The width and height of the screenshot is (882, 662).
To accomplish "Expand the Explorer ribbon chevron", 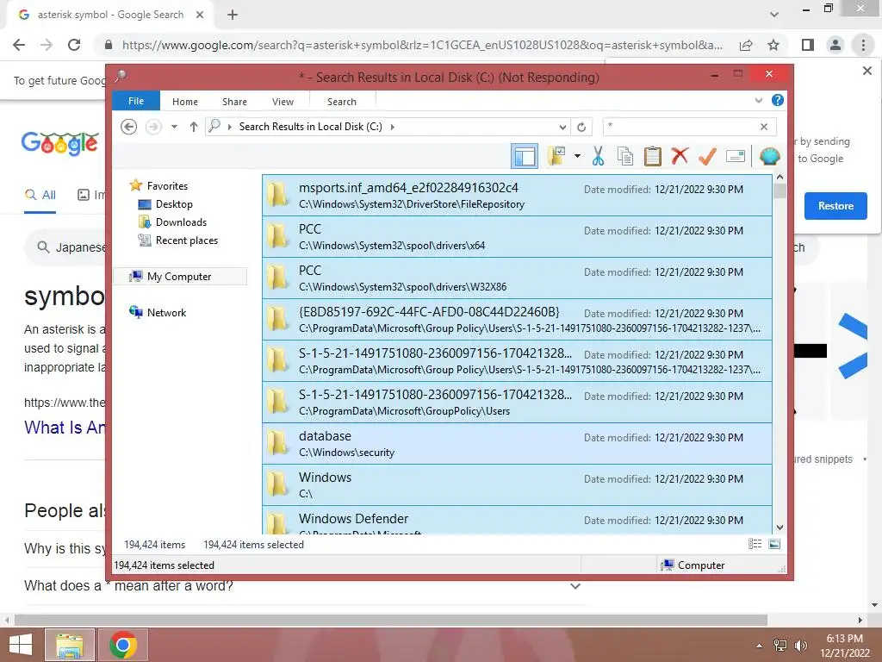I will tap(758, 100).
